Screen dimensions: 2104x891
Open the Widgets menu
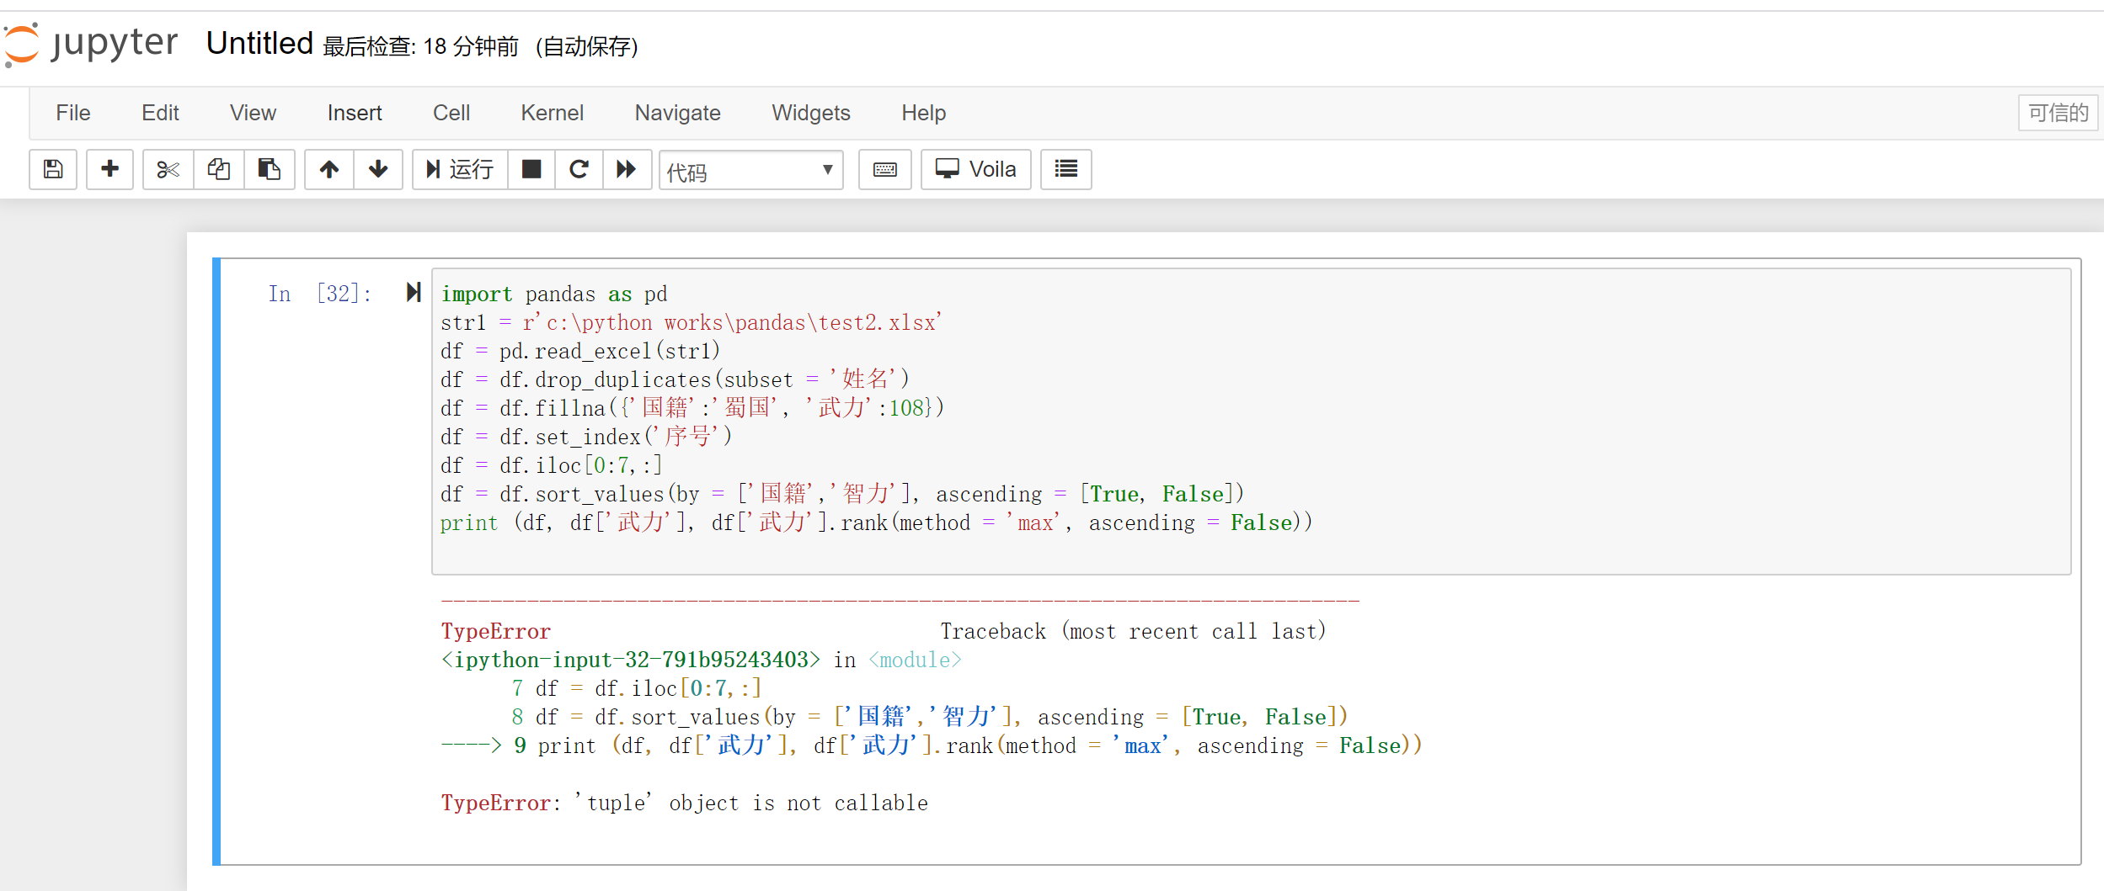pyautogui.click(x=810, y=113)
